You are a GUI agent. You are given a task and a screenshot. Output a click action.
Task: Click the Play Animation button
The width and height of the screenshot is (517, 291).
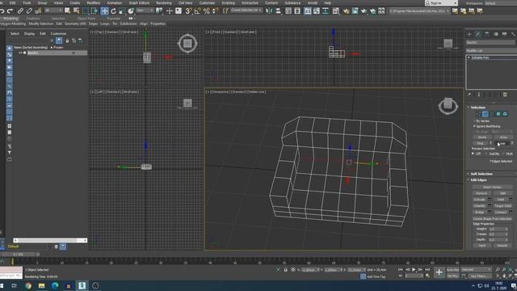click(414, 269)
